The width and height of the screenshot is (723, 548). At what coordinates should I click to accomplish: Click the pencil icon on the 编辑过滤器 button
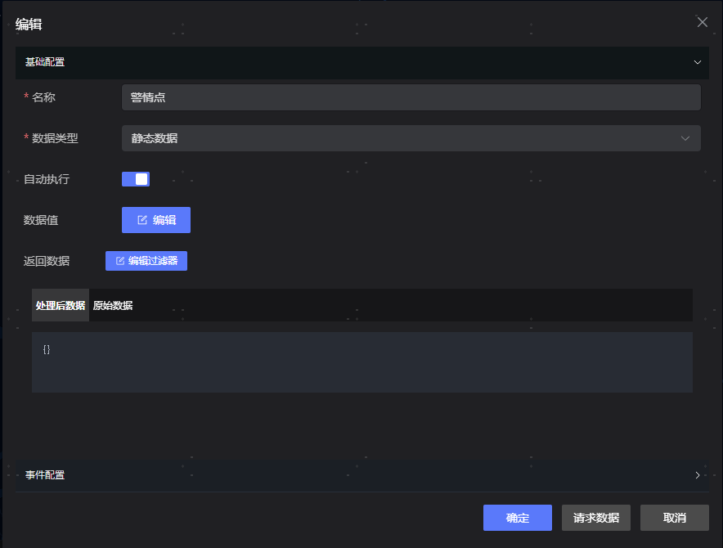click(120, 261)
